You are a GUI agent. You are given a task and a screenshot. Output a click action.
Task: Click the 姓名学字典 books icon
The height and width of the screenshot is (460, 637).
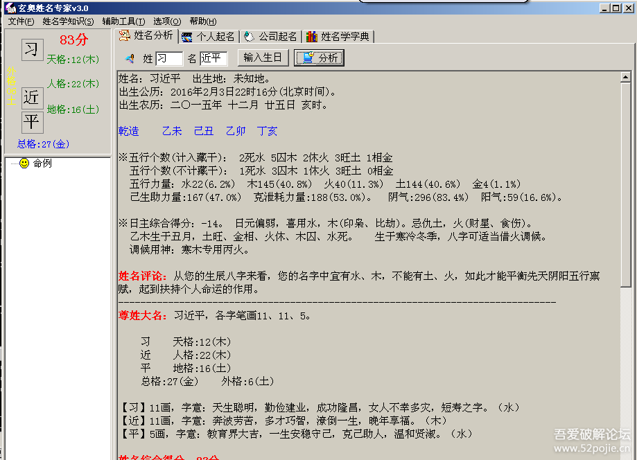(x=312, y=37)
